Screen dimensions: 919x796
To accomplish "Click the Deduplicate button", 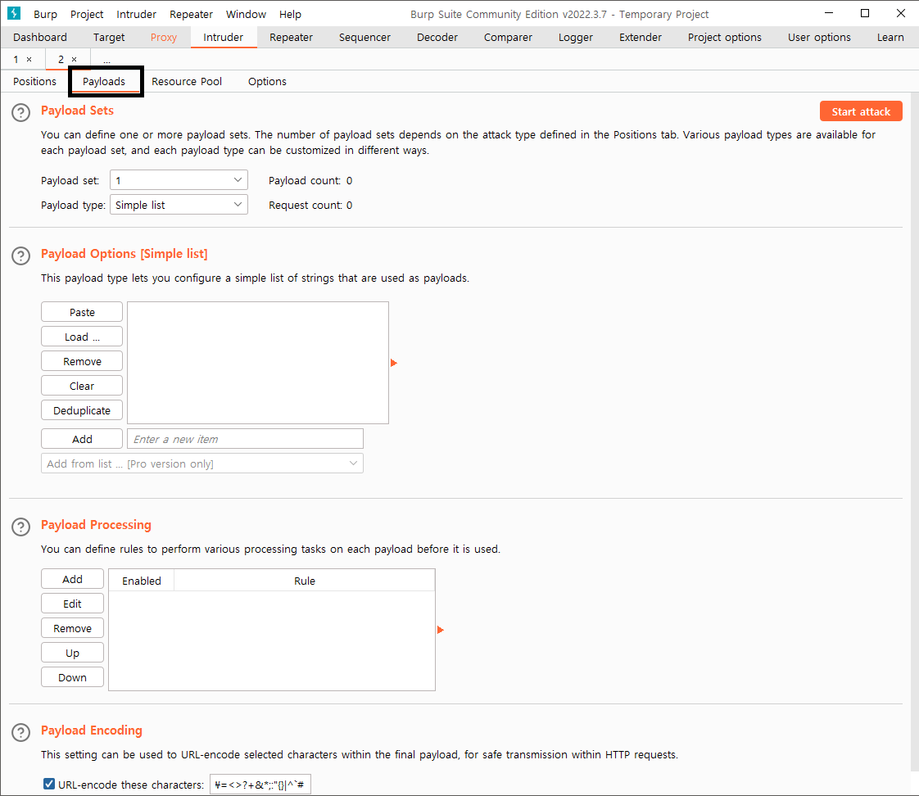I will coord(82,410).
